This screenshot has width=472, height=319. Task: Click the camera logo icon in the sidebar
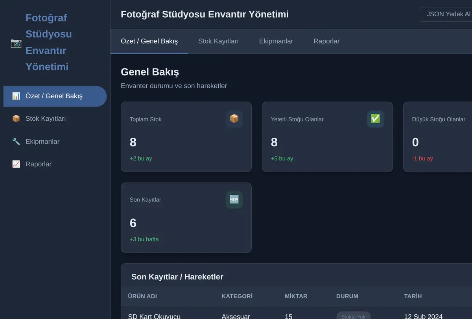coord(16,43)
